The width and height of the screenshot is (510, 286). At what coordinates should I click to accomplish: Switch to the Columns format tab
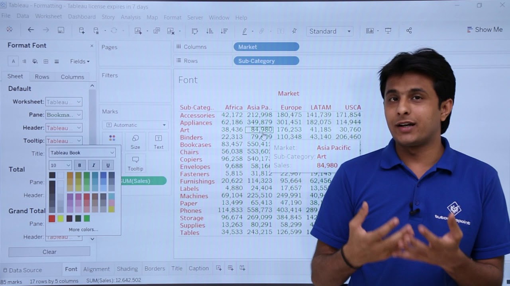point(72,77)
